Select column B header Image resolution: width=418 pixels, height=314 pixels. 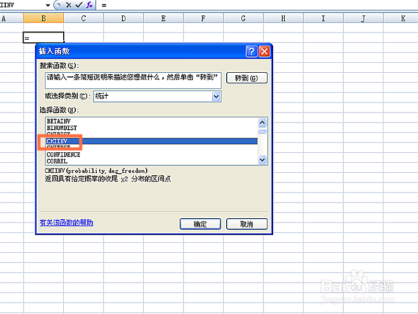(43, 18)
